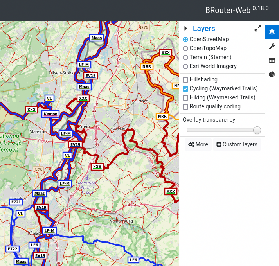The height and width of the screenshot is (266, 279).
Task: Open Custom layers dialog
Action: (237, 144)
